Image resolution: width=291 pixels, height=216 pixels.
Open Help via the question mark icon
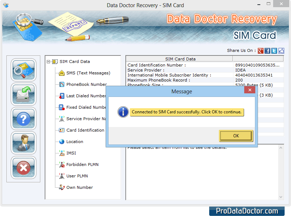click(23, 119)
